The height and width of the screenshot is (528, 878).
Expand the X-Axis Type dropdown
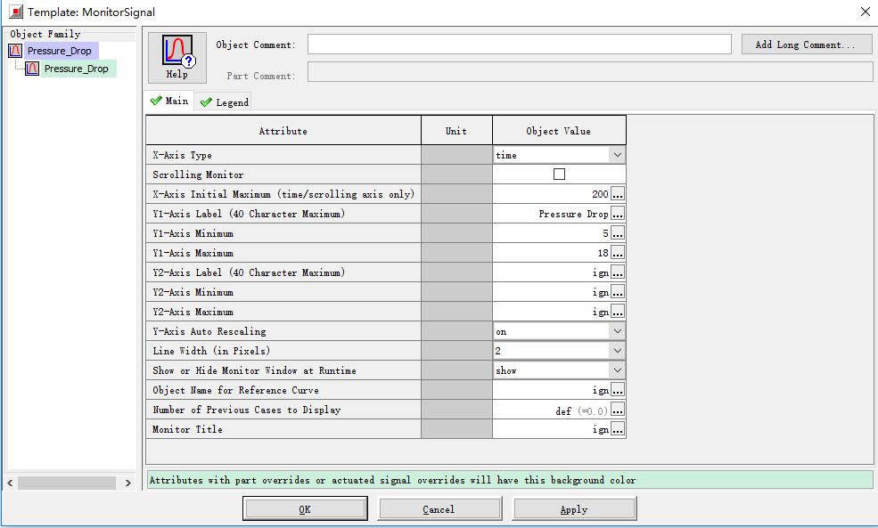[x=617, y=155]
